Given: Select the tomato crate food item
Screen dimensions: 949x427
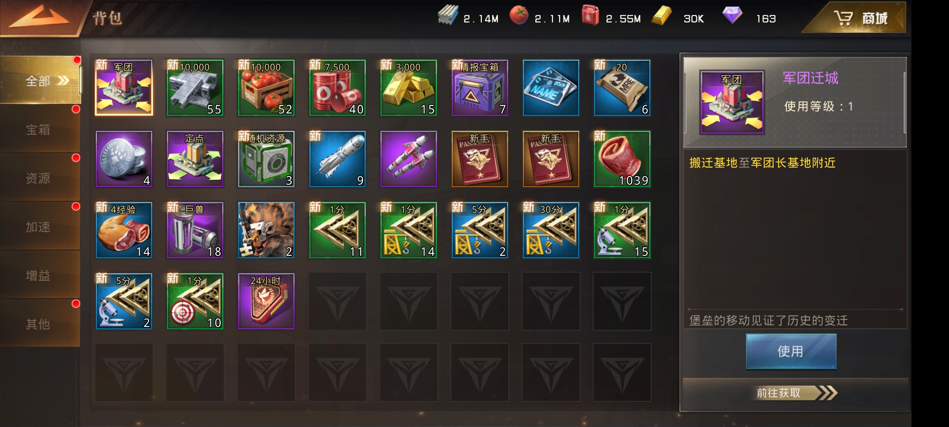Looking at the screenshot, I should (266, 88).
